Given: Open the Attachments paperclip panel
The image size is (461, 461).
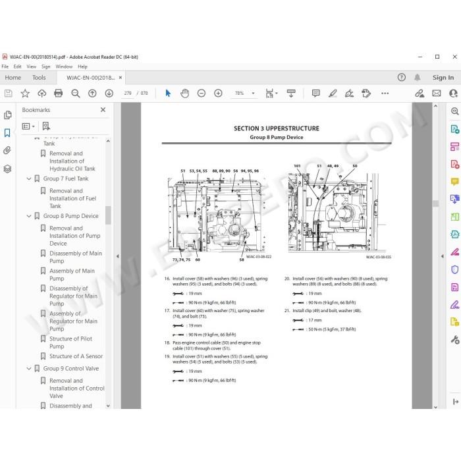Looking at the screenshot, I should pos(7,151).
